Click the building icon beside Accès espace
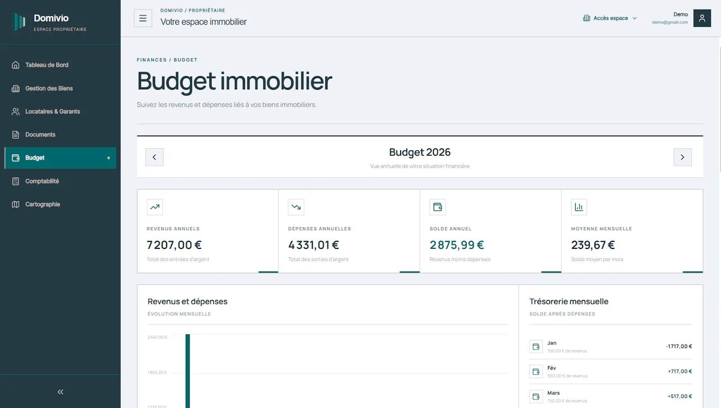The image size is (721, 408). [x=587, y=18]
